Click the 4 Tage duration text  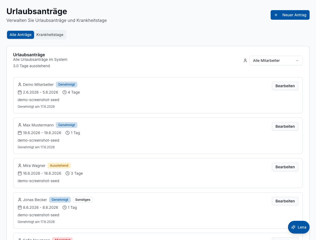pos(74,93)
